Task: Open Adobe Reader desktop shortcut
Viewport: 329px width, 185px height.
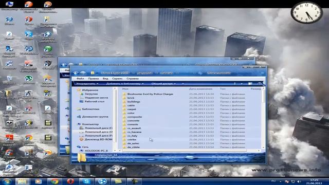Action: click(9, 140)
